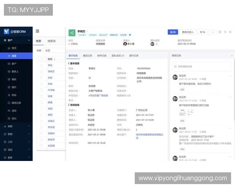Select the 基本信息 tab
Screen dimensions: 235x188
(73, 56)
